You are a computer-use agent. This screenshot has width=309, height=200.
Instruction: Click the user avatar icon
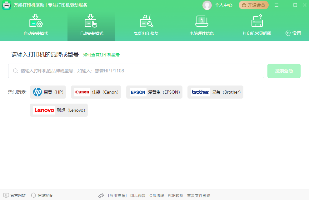(207, 5)
